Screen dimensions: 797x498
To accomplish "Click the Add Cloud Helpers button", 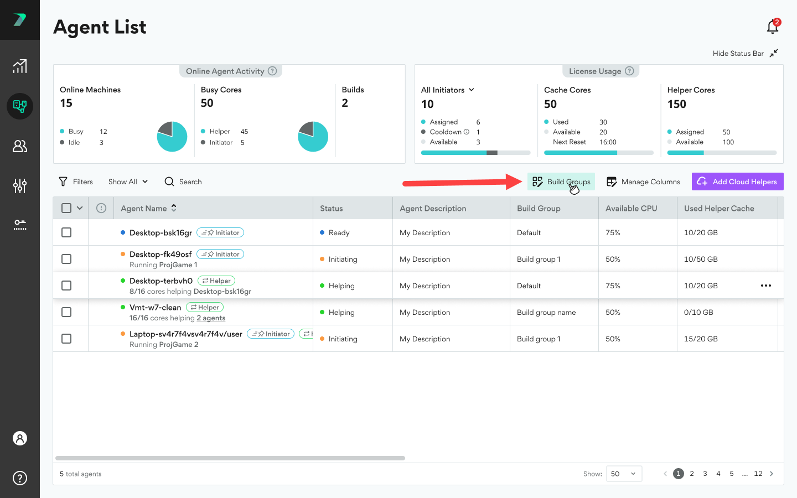I will [x=737, y=181].
